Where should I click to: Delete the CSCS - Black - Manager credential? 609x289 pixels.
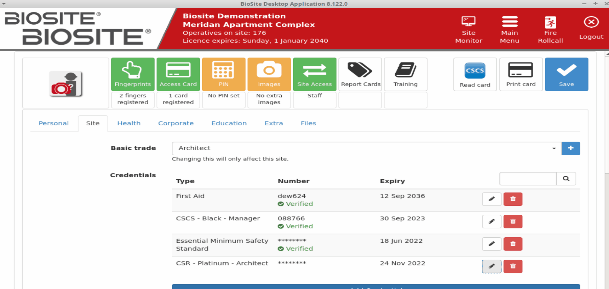tap(513, 221)
